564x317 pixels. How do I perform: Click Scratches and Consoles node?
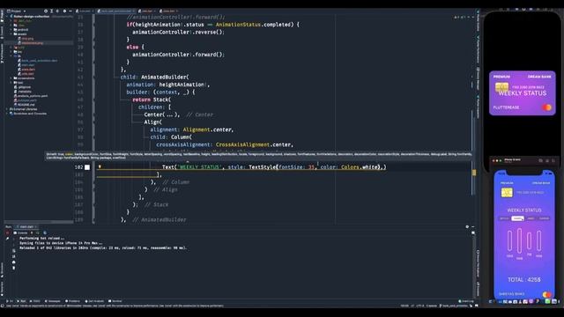point(28,114)
